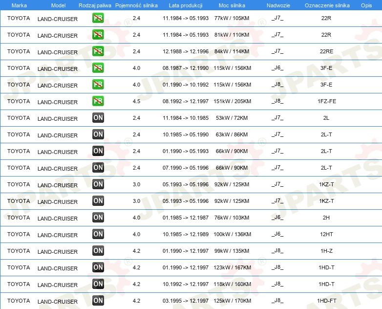
Task: Click the Lata produkcji column header
Action: point(186,5)
